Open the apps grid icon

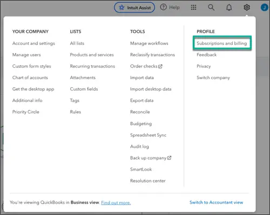click(x=193, y=8)
